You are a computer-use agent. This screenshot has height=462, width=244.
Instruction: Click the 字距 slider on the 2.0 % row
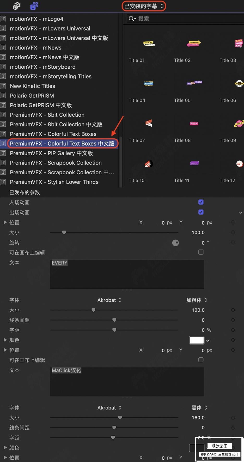114,437
